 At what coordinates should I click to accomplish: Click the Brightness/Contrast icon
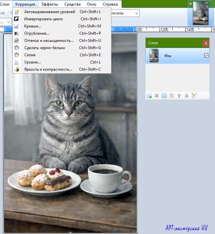coord(17,69)
